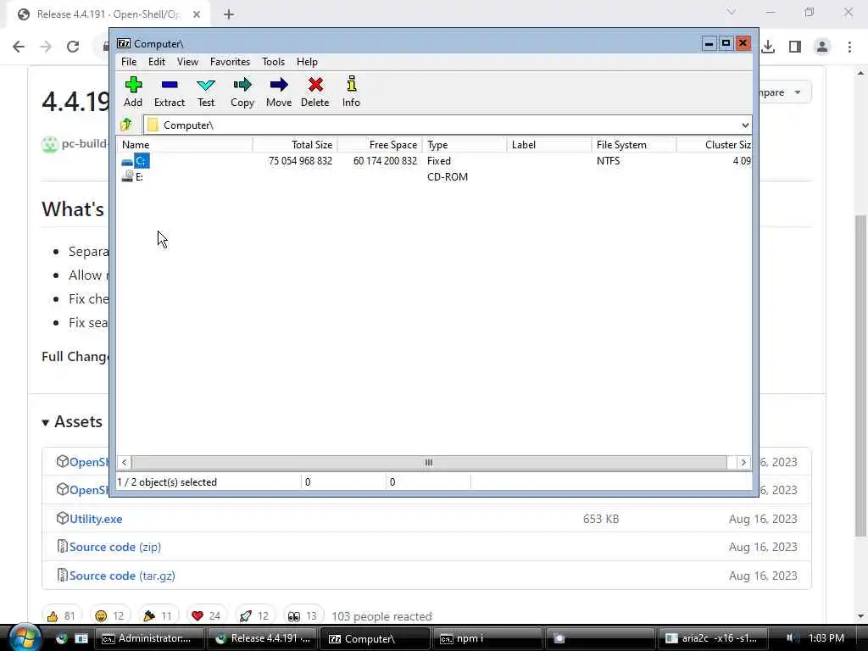The height and width of the screenshot is (651, 868).
Task: Click the eyes reaction
Action: tap(303, 616)
